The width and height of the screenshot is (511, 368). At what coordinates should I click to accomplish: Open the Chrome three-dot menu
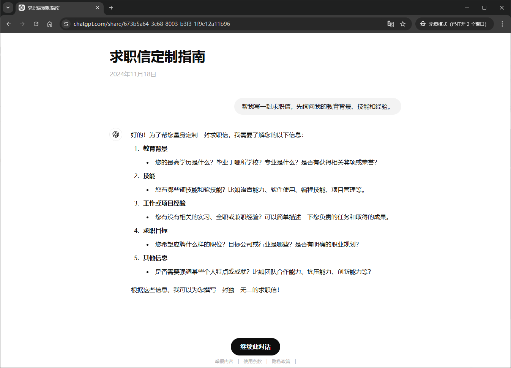502,24
